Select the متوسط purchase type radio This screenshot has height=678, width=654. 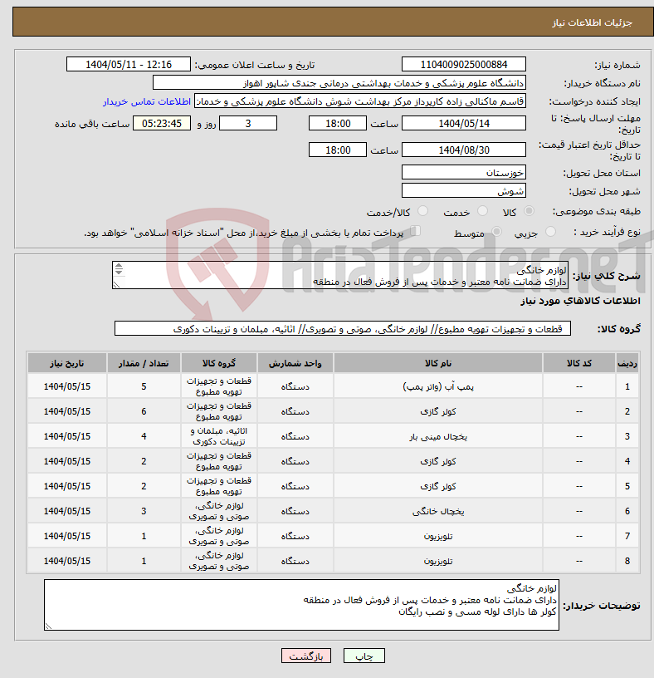coord(496,232)
